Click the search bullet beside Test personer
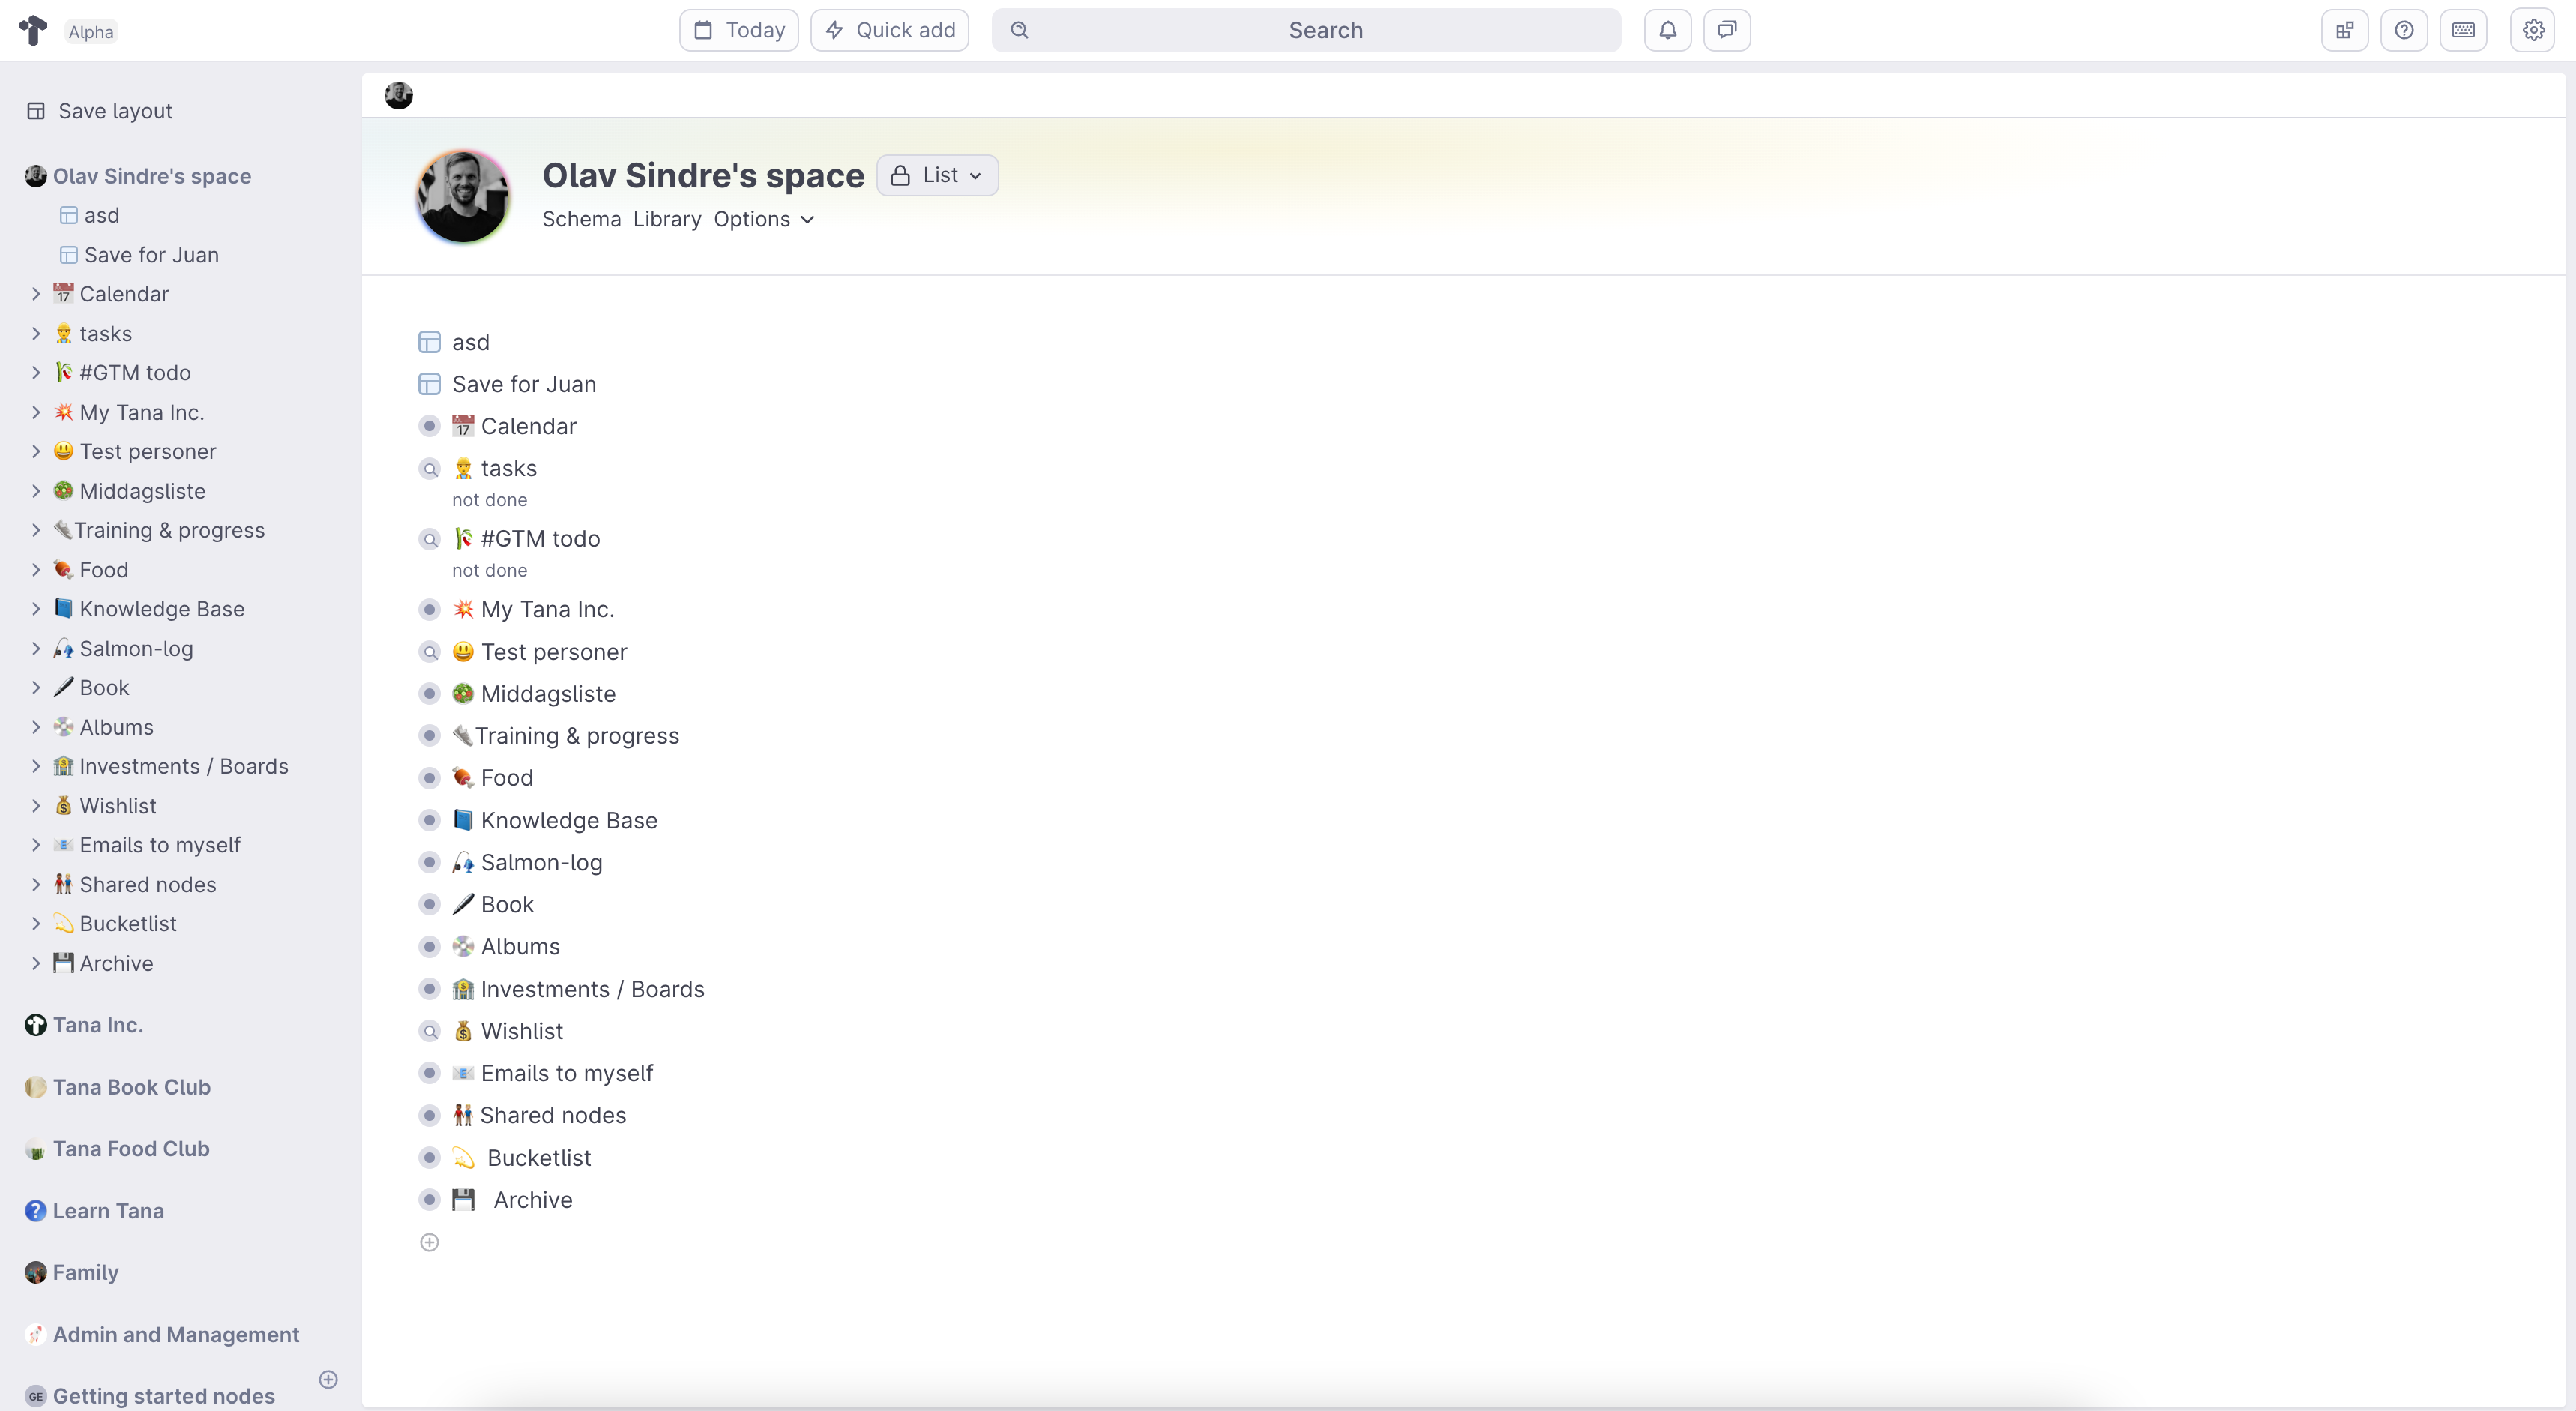The width and height of the screenshot is (2576, 1411). click(x=429, y=652)
